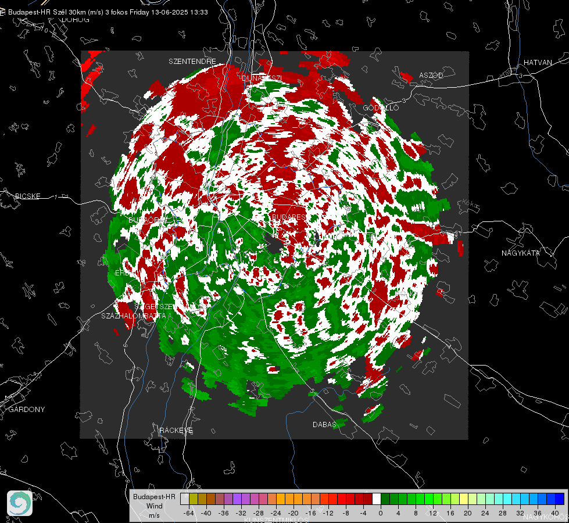Click the '-40' legend value
Image resolution: width=569 pixels, height=523 pixels.
(x=206, y=513)
